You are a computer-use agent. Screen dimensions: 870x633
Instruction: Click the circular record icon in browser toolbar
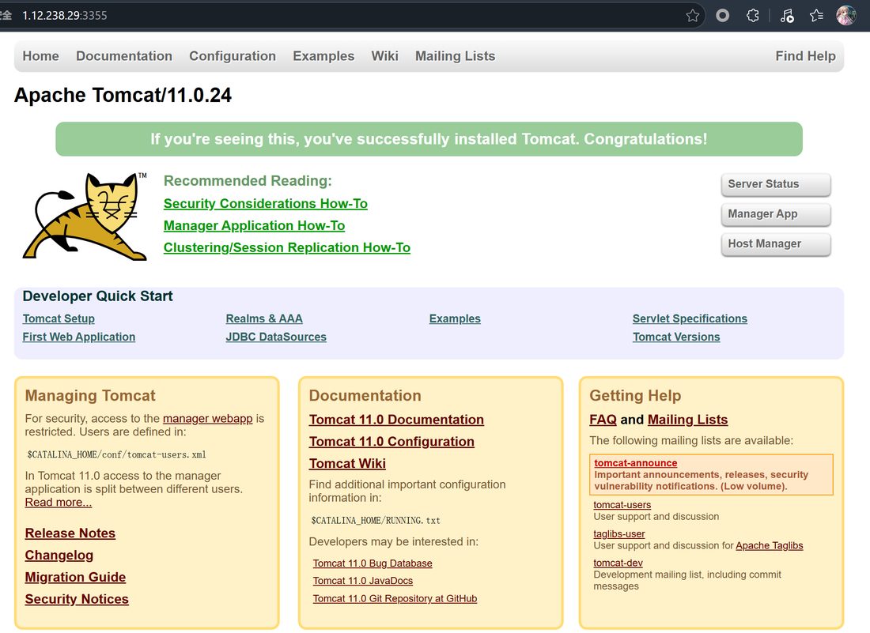[x=722, y=16]
